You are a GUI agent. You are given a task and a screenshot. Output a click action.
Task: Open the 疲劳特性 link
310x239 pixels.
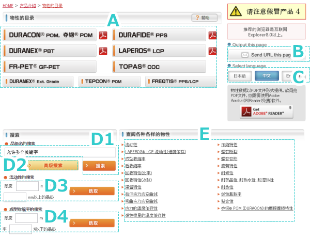point(229,166)
